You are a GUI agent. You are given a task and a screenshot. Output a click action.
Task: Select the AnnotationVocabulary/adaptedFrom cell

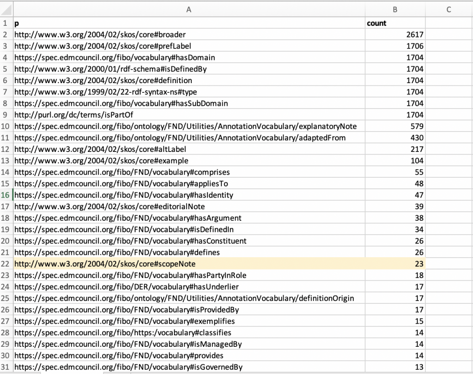click(189, 138)
